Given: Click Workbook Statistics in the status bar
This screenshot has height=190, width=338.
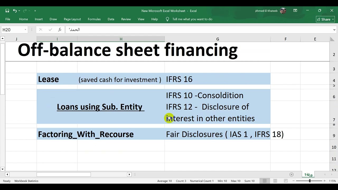Looking at the screenshot, I should click(x=26, y=181).
